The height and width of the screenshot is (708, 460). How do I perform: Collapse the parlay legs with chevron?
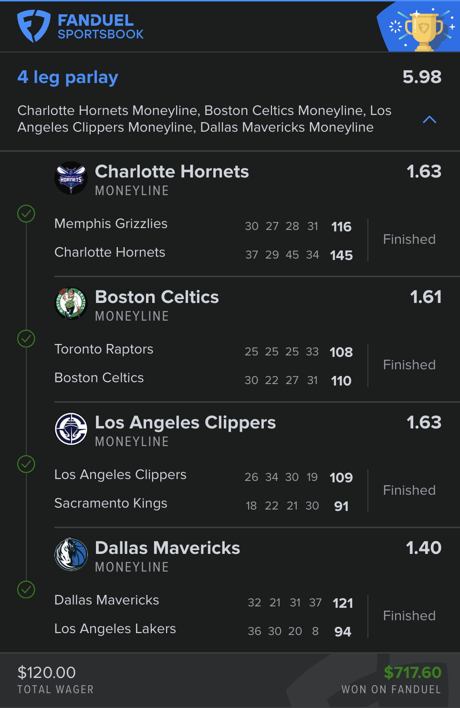(x=429, y=119)
